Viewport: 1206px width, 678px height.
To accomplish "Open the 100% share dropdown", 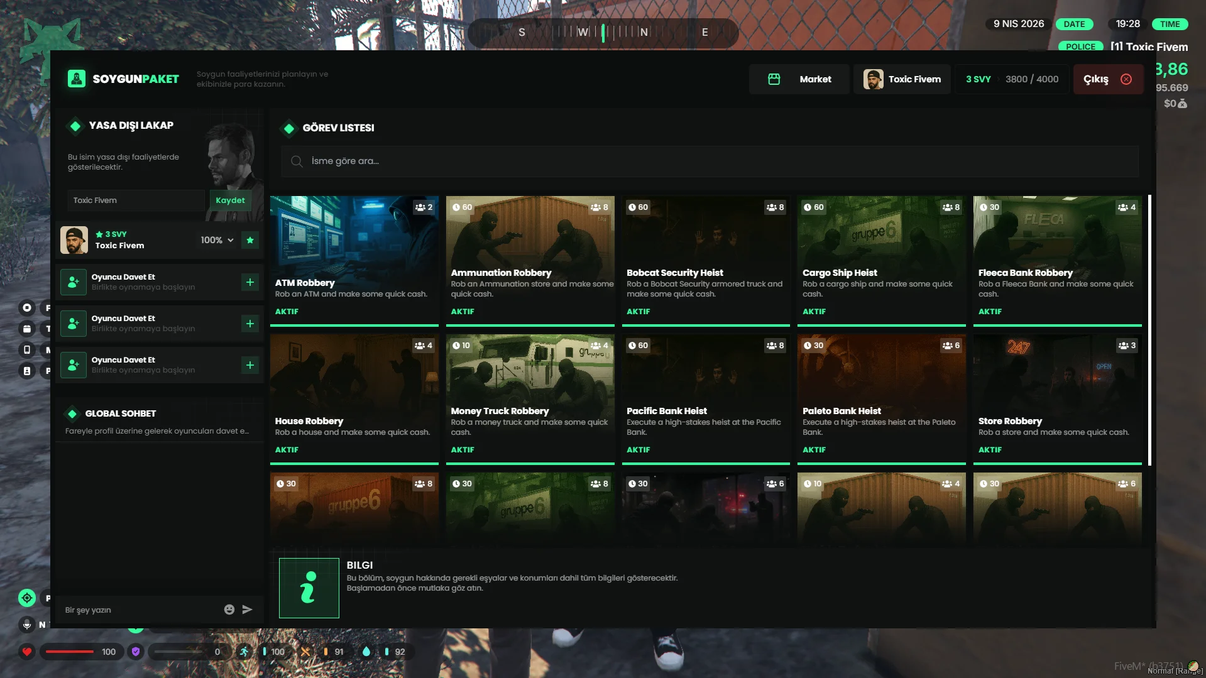I will pyautogui.click(x=217, y=240).
